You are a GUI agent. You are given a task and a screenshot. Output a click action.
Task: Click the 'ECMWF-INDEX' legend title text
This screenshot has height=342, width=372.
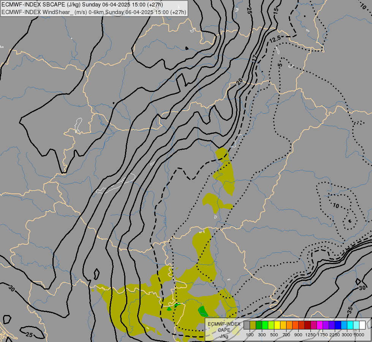coord(224,324)
